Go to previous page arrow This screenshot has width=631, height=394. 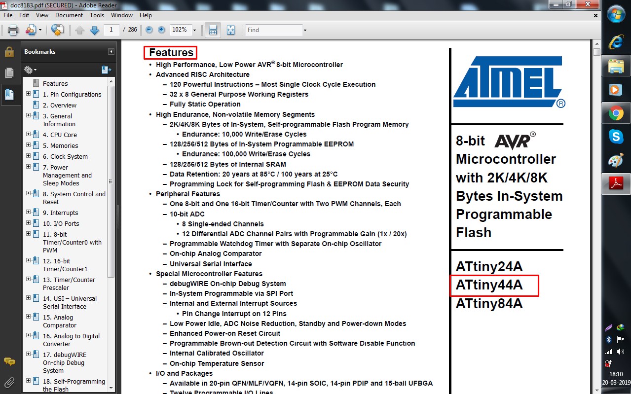click(80, 30)
